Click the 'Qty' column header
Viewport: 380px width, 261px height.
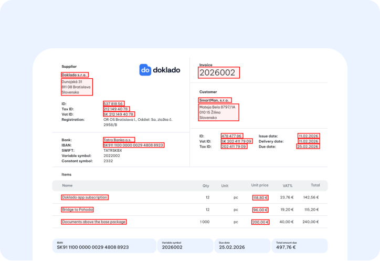206,185
